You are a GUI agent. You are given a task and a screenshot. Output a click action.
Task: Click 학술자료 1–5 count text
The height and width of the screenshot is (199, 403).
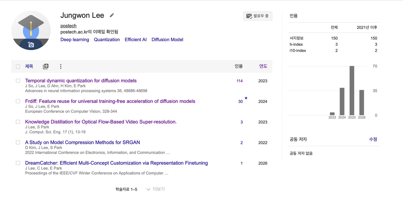pyautogui.click(x=126, y=189)
